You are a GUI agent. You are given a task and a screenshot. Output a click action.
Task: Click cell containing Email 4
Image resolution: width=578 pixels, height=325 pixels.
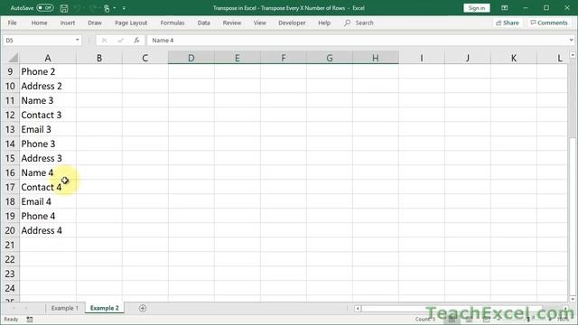pyautogui.click(x=48, y=201)
